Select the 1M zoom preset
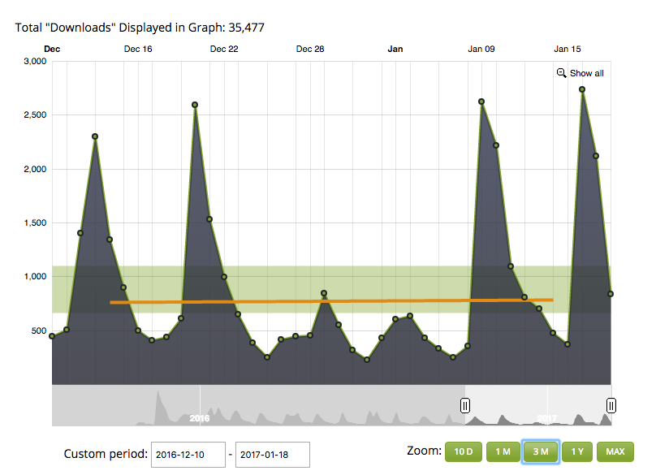This screenshot has height=475, width=656. click(x=503, y=451)
